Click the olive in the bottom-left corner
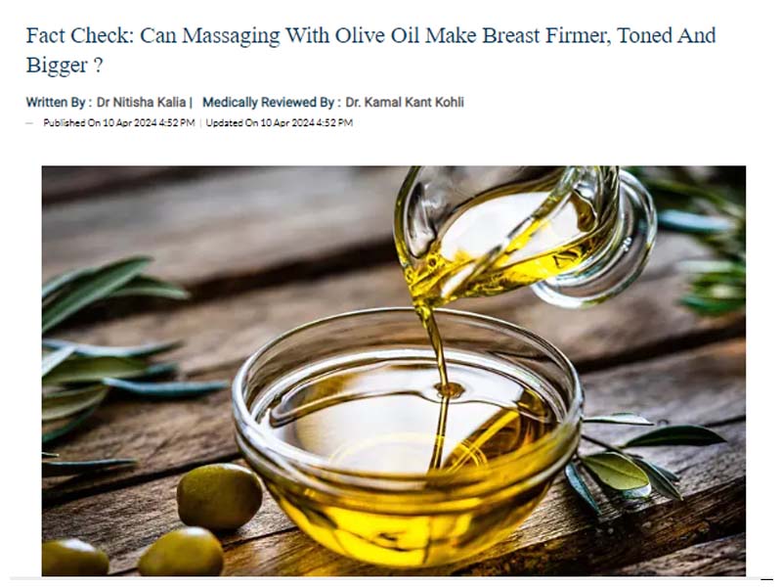Screen dimensions: 782x587 74,558
